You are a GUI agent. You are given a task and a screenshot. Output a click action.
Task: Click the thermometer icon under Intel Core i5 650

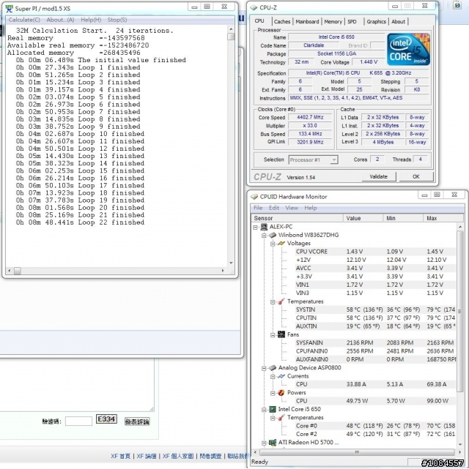(x=281, y=417)
